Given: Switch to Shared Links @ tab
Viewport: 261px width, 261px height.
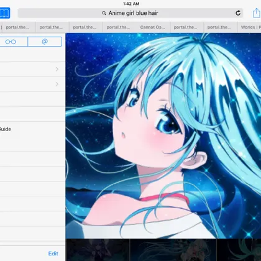Looking at the screenshot, I should [x=45, y=42].
